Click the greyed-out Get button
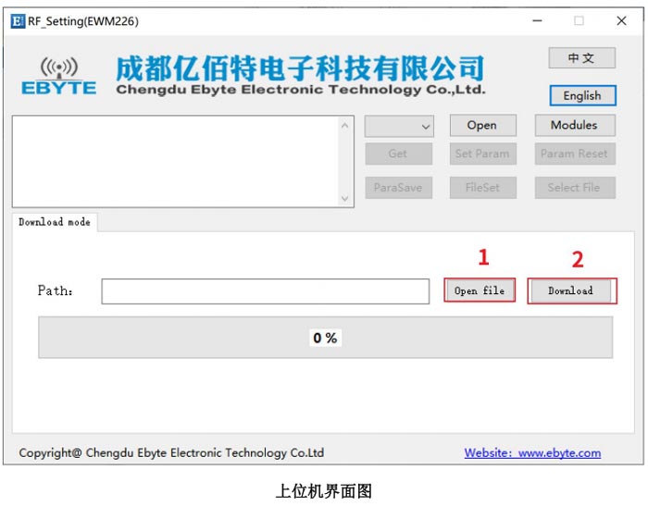 398,154
